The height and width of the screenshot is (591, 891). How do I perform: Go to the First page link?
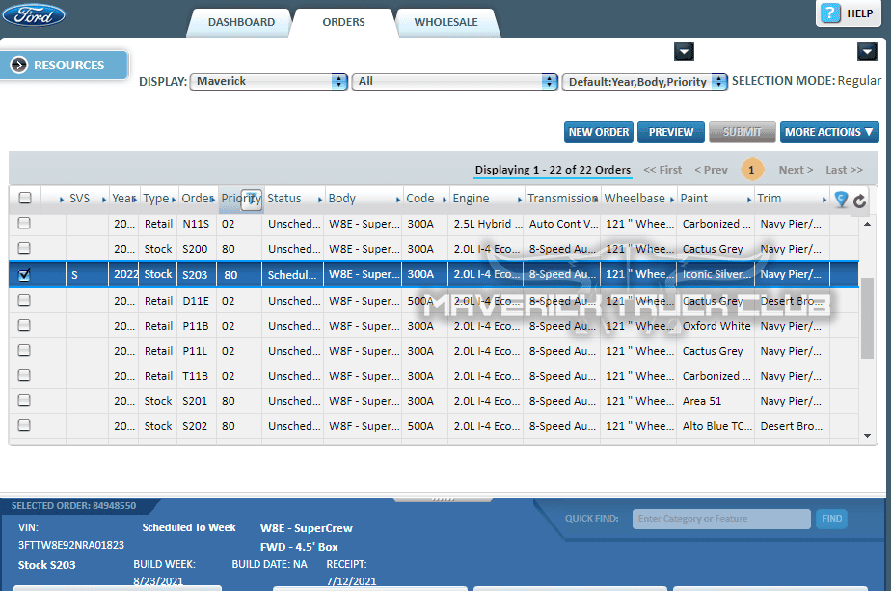click(662, 170)
